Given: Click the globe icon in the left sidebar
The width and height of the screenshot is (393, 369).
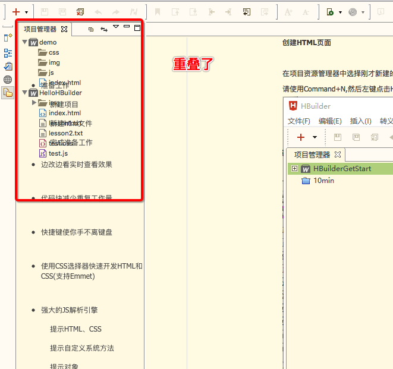Looking at the screenshot, I should [x=8, y=80].
